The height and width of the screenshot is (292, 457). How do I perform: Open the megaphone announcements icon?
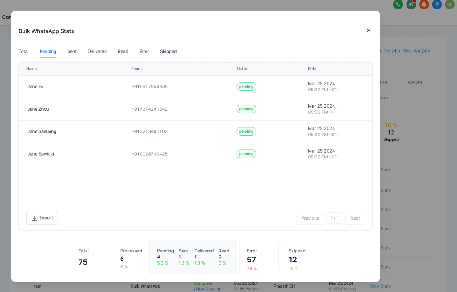(411, 4)
